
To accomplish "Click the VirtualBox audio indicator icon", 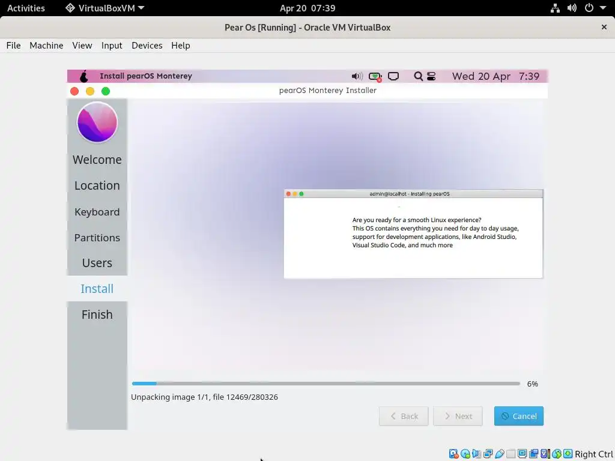I will tap(476, 454).
